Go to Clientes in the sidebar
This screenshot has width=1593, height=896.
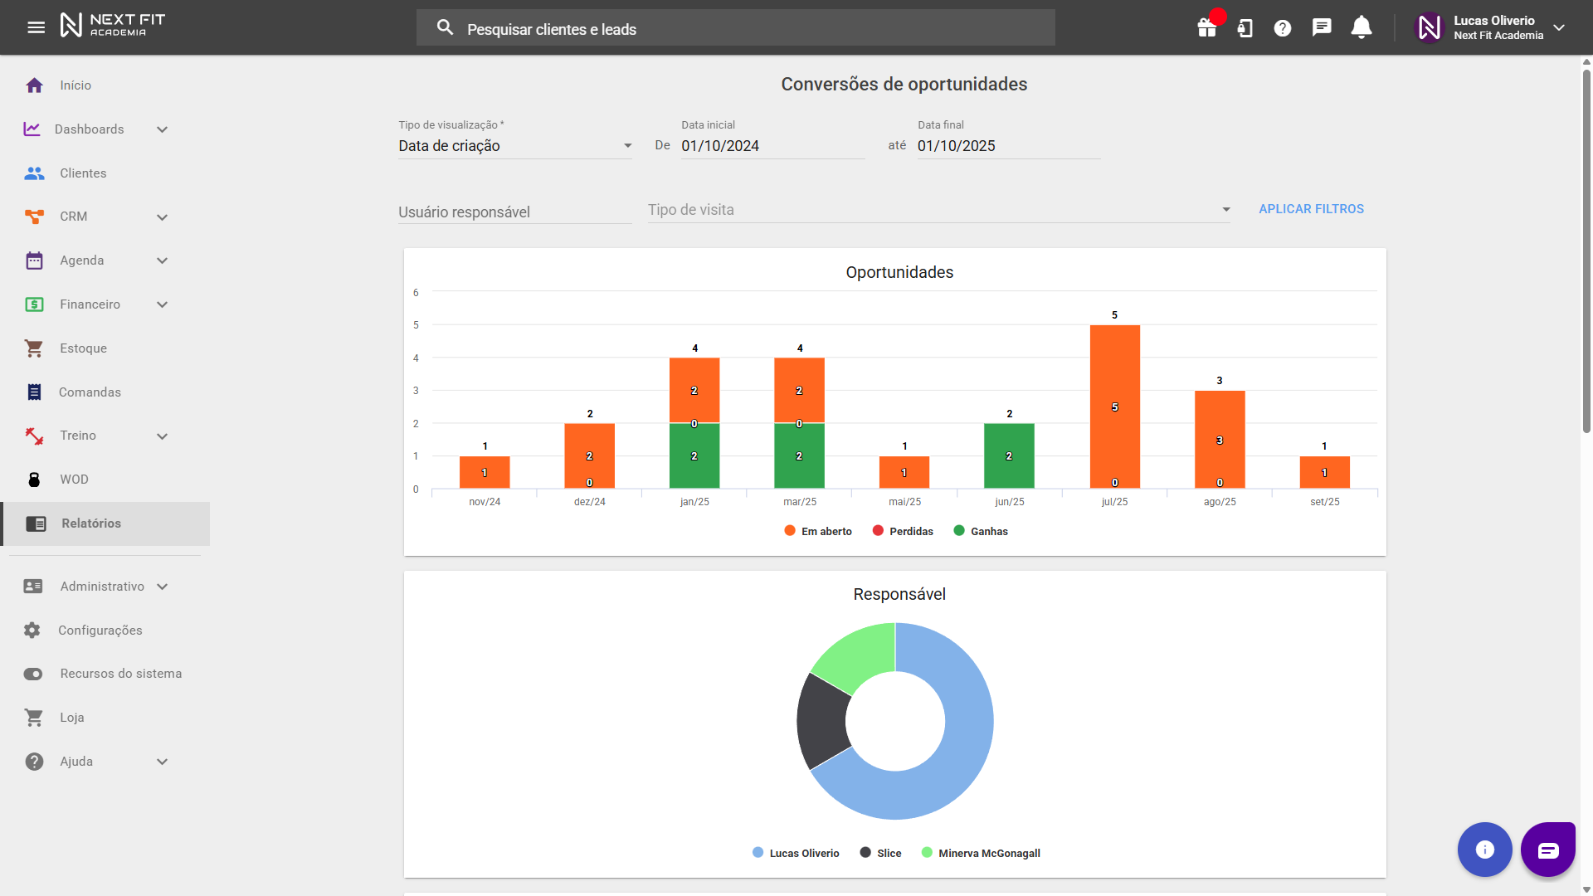point(83,173)
